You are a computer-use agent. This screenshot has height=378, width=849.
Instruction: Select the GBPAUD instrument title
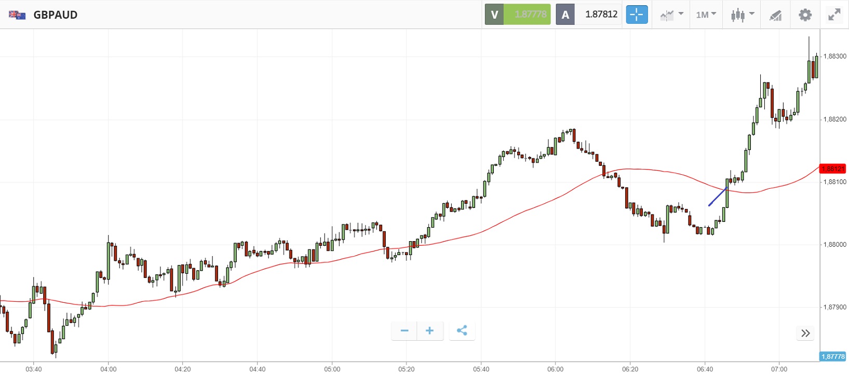coord(56,15)
